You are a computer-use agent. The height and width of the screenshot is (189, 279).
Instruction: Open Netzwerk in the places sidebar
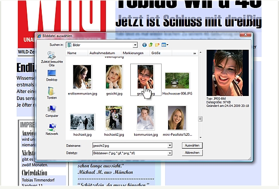click(52, 129)
